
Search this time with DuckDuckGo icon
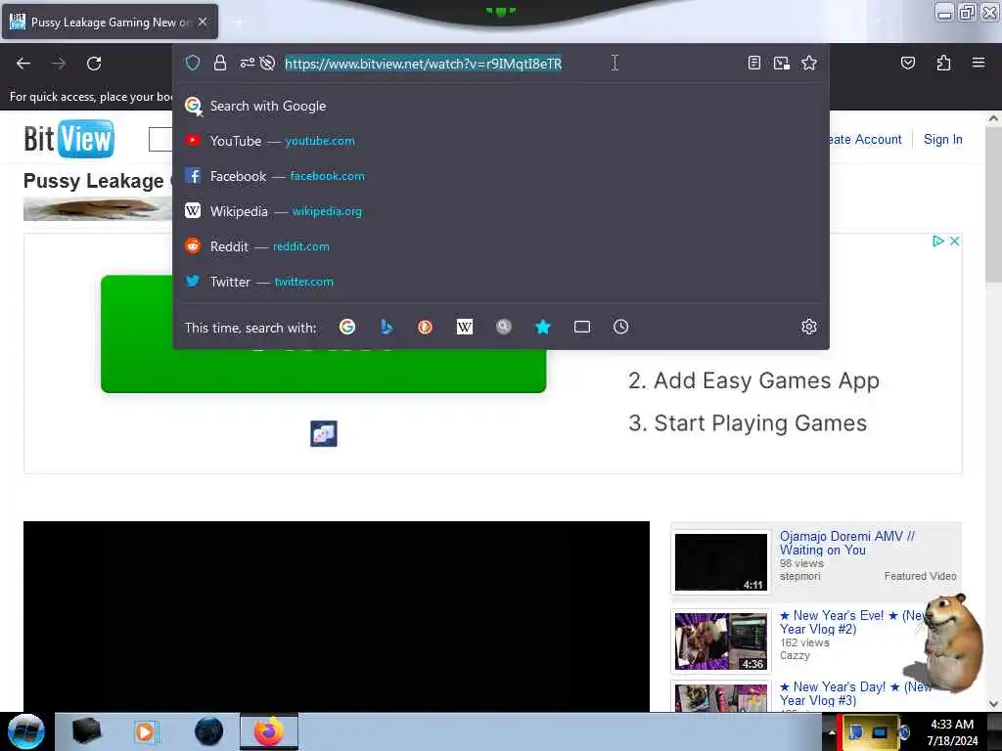425,327
